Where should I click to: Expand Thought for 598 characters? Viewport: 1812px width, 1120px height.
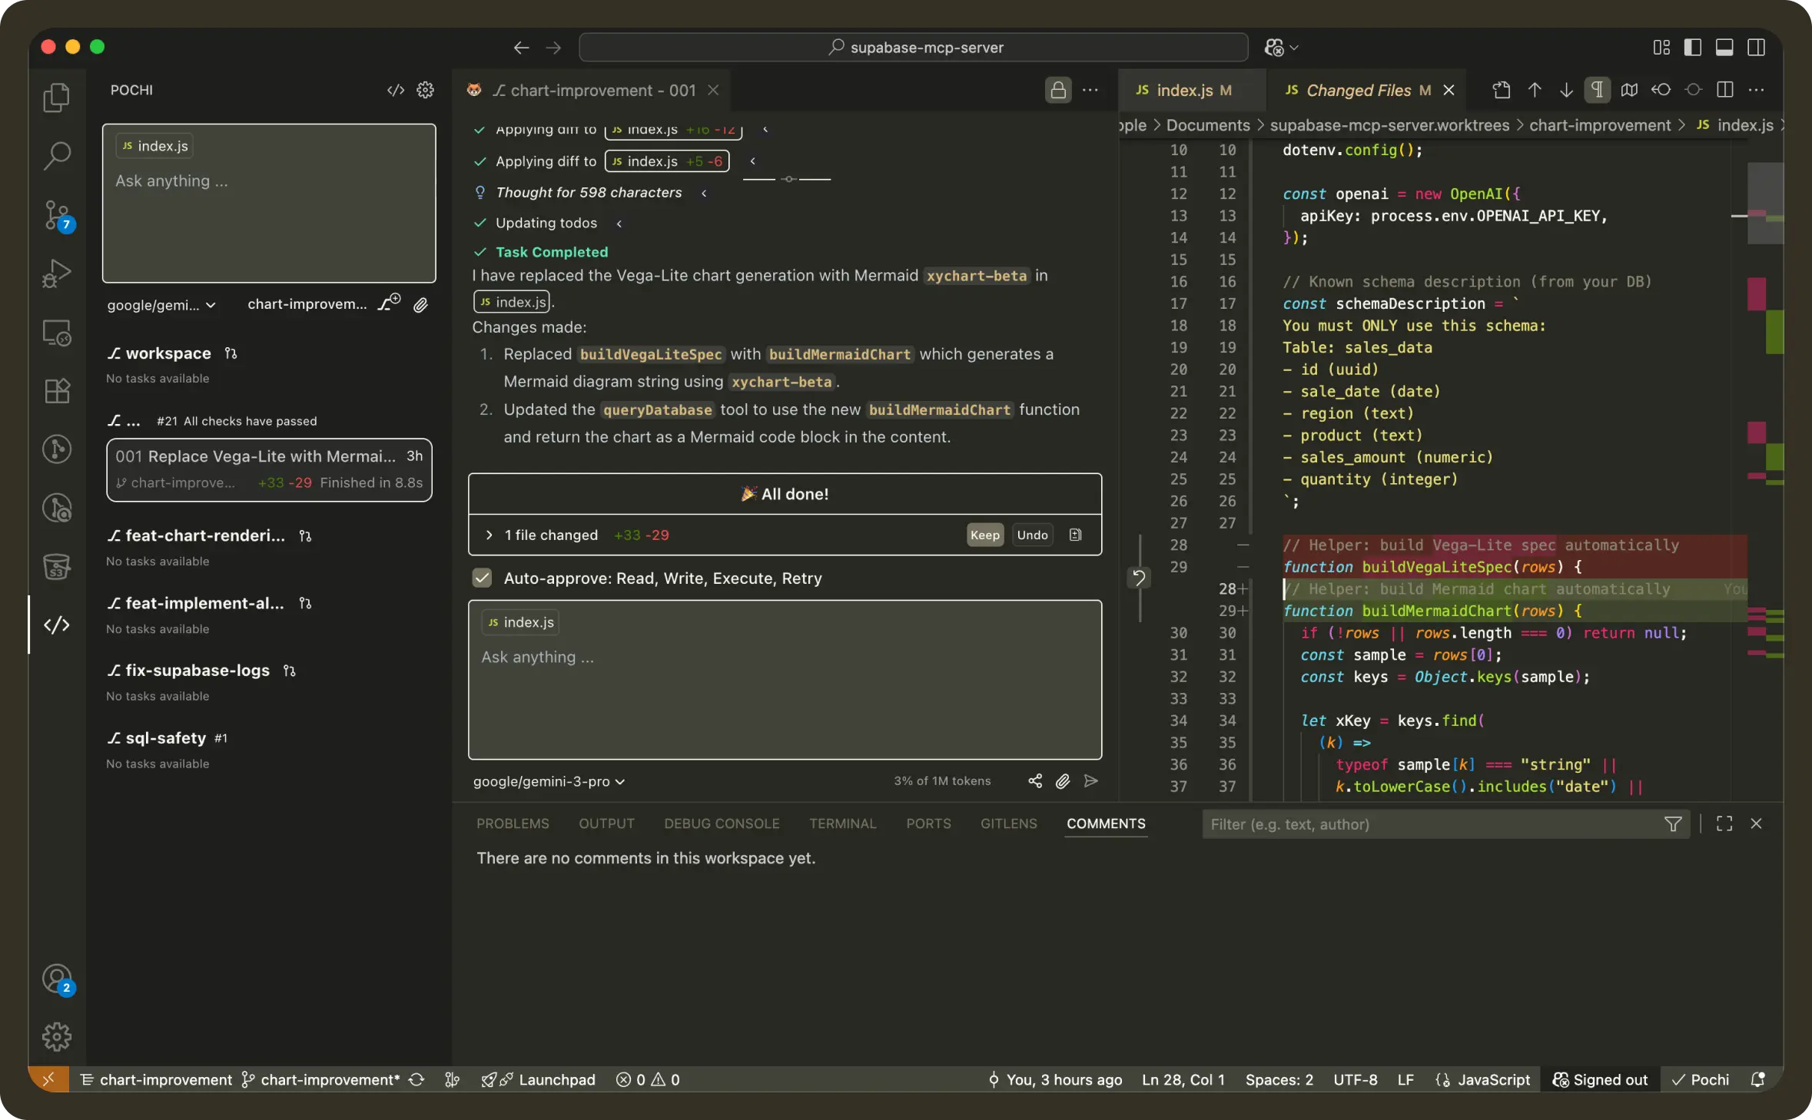[x=589, y=192]
